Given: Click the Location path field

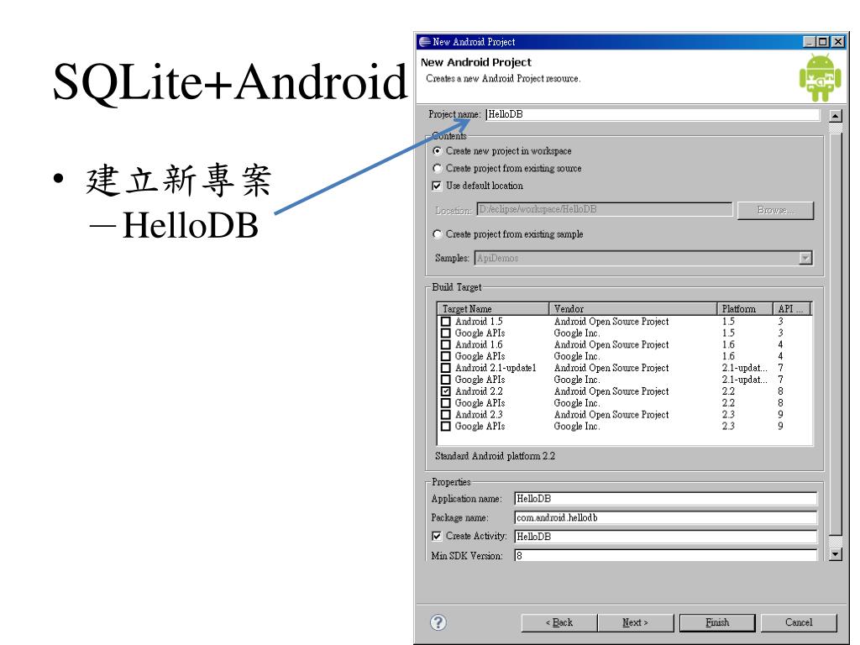Looking at the screenshot, I should tap(605, 209).
